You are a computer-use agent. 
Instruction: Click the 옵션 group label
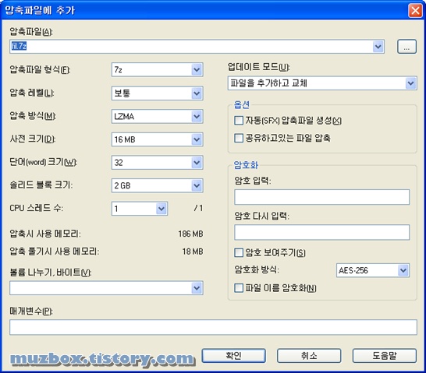242,104
